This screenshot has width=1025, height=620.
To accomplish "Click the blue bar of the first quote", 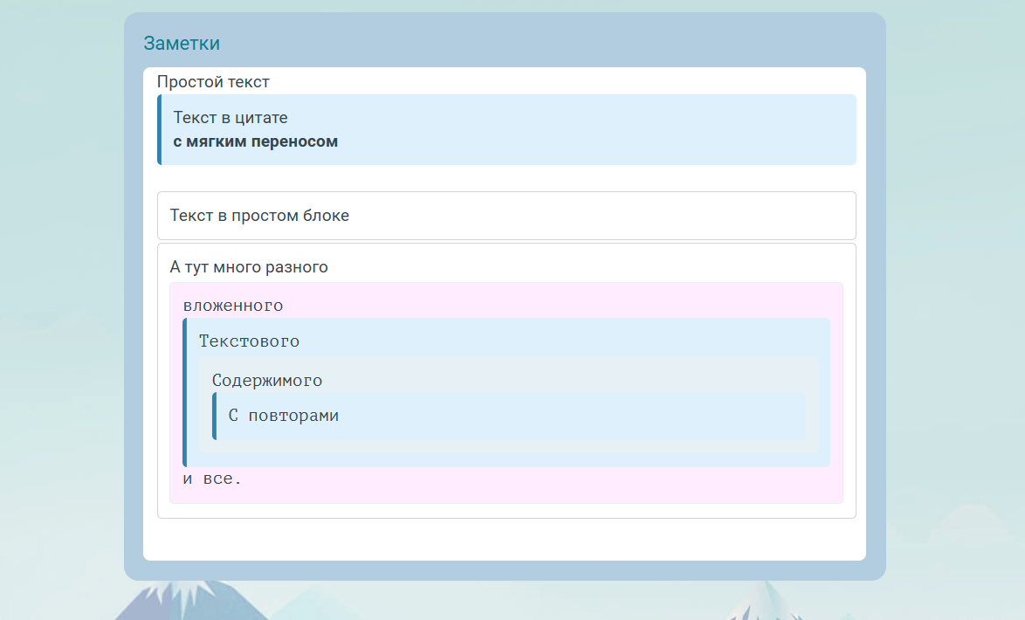I will tap(159, 129).
